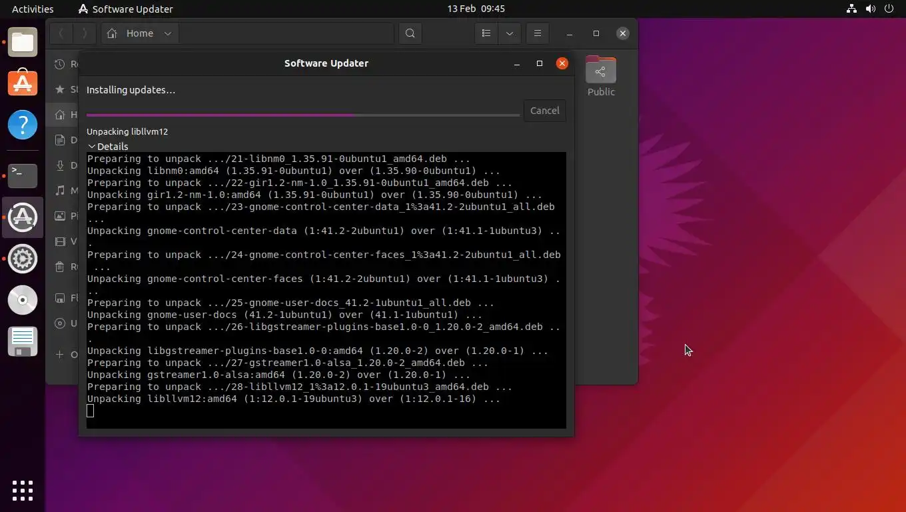Click Home path button in Files
Image resolution: width=906 pixels, height=512 pixels.
(130, 33)
